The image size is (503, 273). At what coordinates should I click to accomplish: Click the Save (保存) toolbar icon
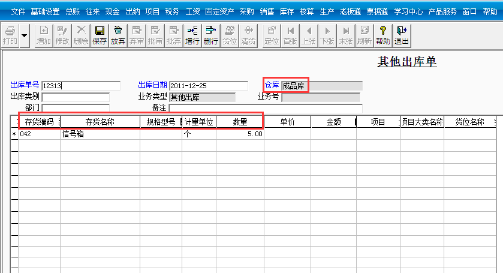click(100, 35)
